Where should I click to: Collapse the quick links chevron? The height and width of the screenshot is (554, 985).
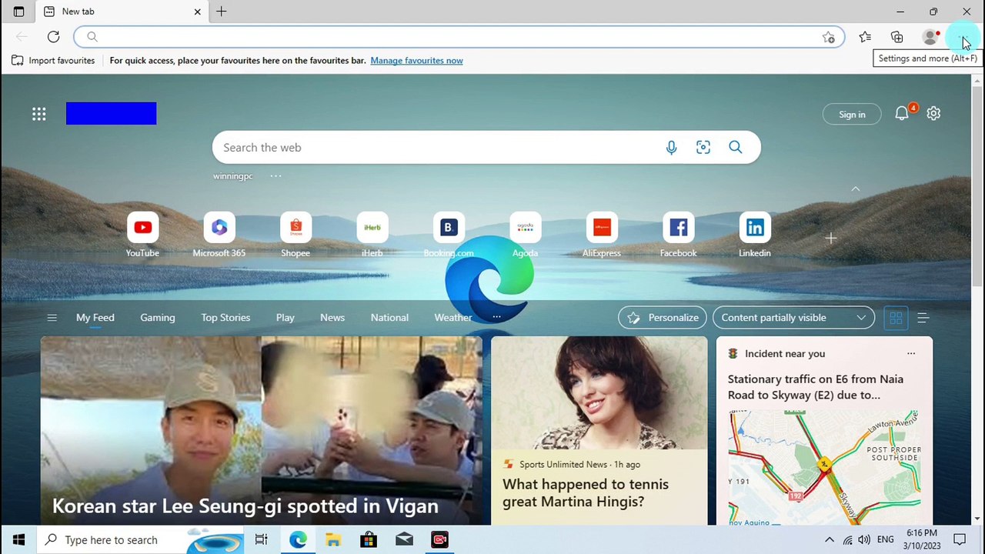[x=855, y=189]
